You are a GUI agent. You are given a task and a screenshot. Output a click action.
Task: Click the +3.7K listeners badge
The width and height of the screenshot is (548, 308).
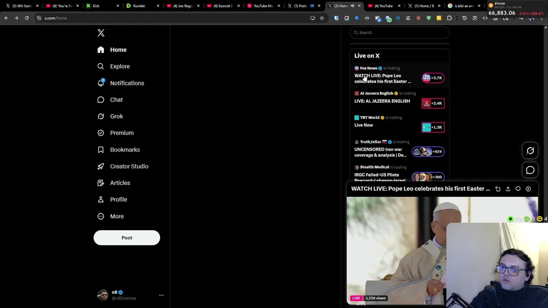click(x=433, y=78)
